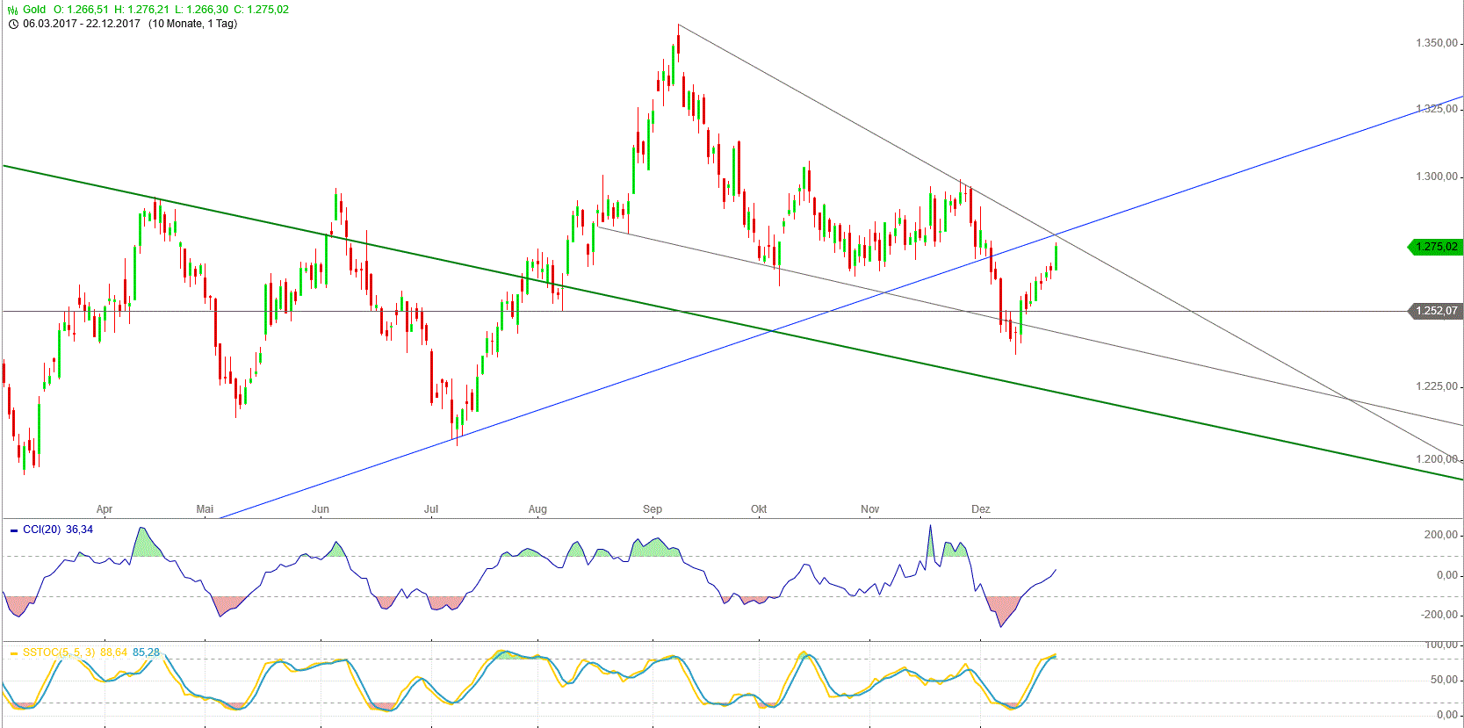This screenshot has width=1464, height=728.
Task: Click the date range 06.03.2017 - 22.12.2017
Action: 82,24
